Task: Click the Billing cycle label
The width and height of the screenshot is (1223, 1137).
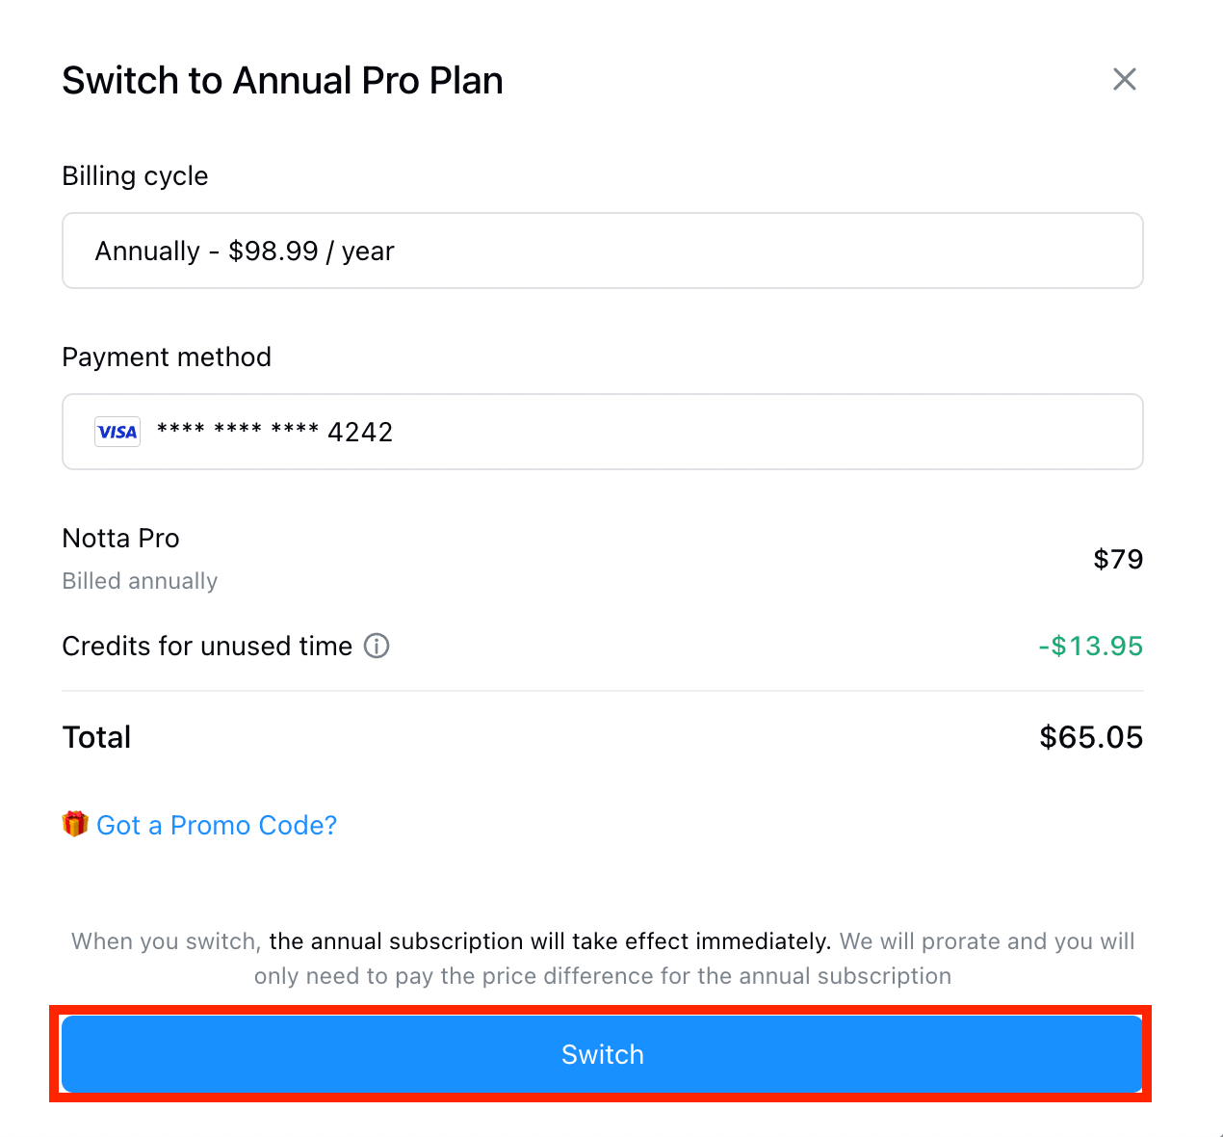Action: click(x=135, y=176)
